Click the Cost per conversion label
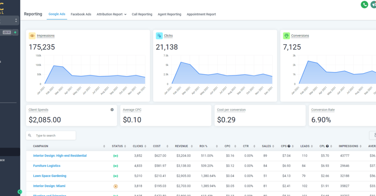 231,110
